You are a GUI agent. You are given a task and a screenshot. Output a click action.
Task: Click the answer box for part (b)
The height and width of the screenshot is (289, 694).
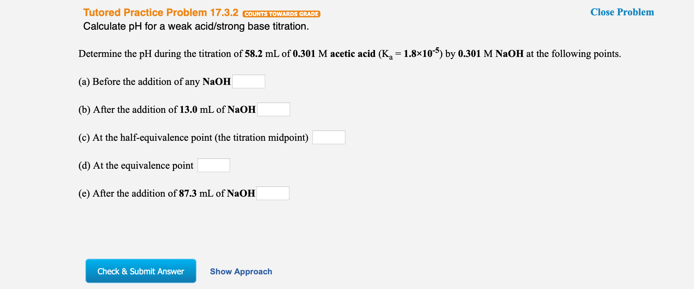(x=273, y=109)
